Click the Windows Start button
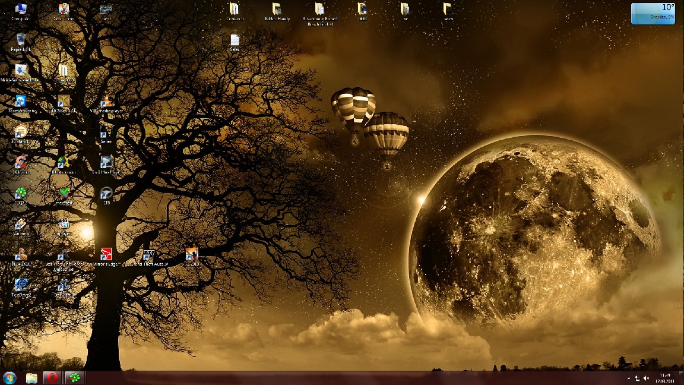Image resolution: width=684 pixels, height=385 pixels. coord(9,378)
